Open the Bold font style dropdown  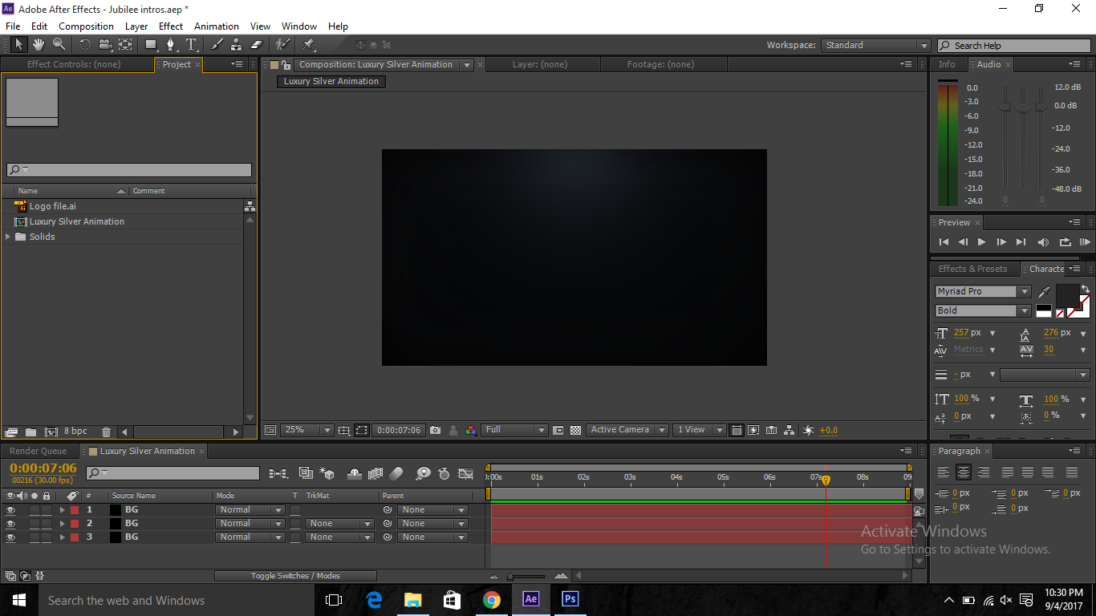pos(983,311)
